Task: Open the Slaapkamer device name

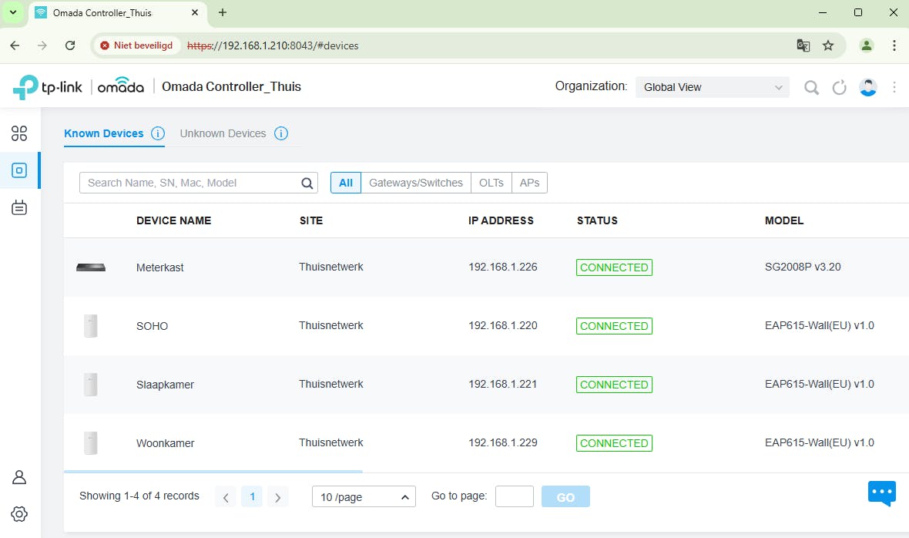Action: [165, 385]
